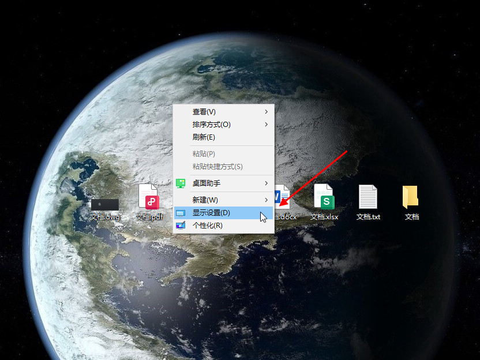The image size is (480, 360).
Task: Click the 粘贴(P) menu entry
Action: [x=204, y=154]
